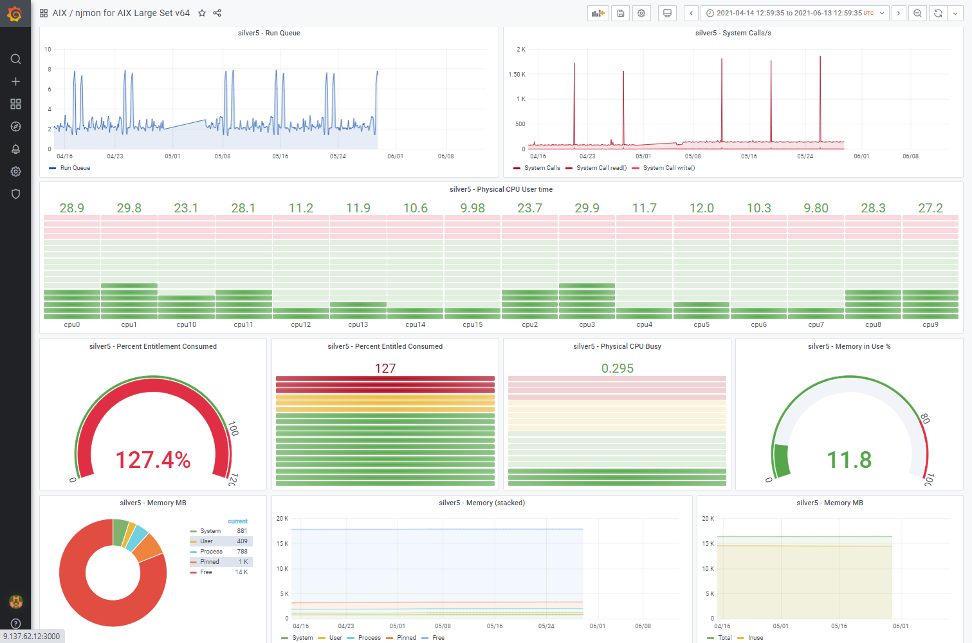This screenshot has width=972, height=643.
Task: Toggle Process series in Memory (stacked) legend
Action: tap(369, 638)
